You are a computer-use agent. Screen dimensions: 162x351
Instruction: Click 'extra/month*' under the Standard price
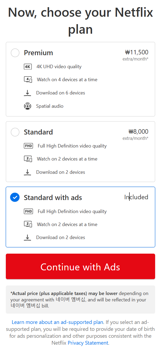pyautogui.click(x=135, y=138)
